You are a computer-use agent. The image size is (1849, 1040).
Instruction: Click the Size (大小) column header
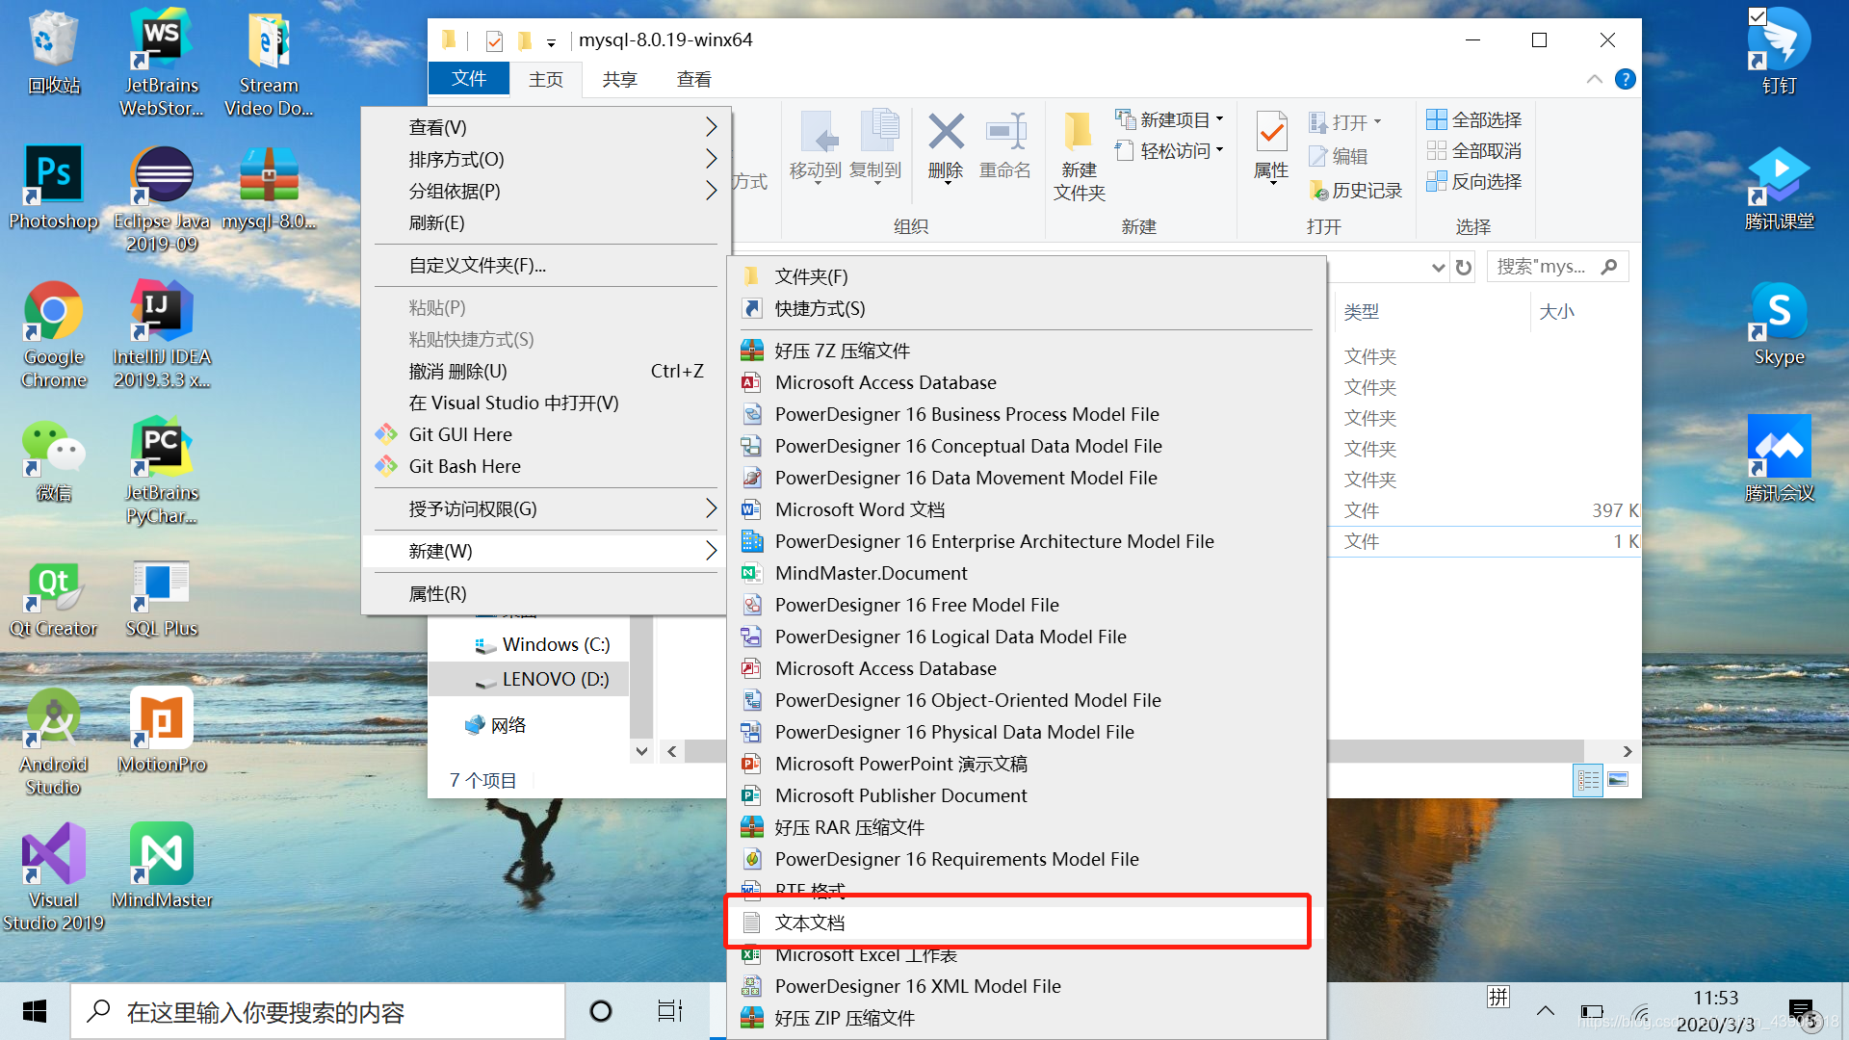click(1556, 311)
